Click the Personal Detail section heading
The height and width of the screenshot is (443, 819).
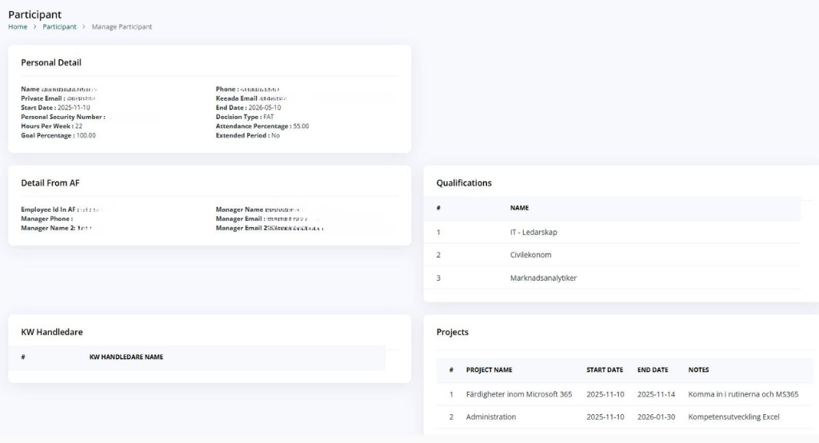point(51,62)
